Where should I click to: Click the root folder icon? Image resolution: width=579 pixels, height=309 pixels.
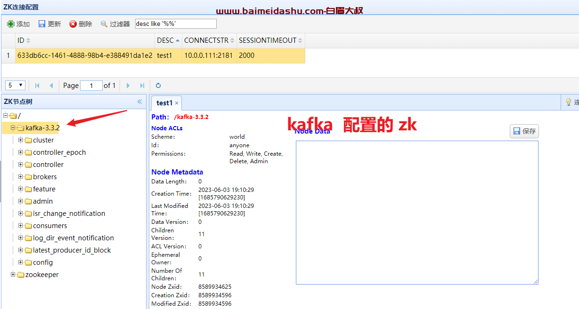(x=13, y=116)
